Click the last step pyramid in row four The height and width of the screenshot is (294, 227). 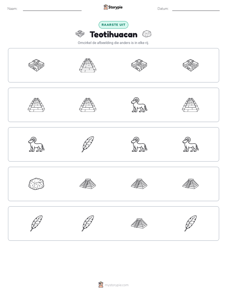click(190, 184)
